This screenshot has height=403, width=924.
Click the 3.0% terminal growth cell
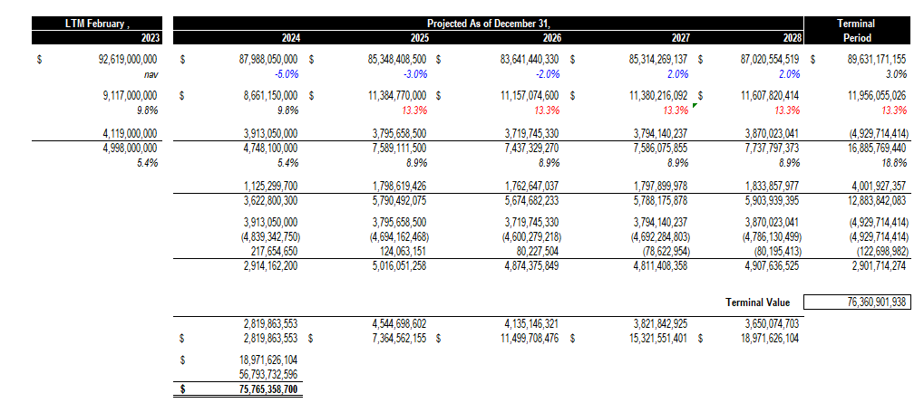(897, 75)
